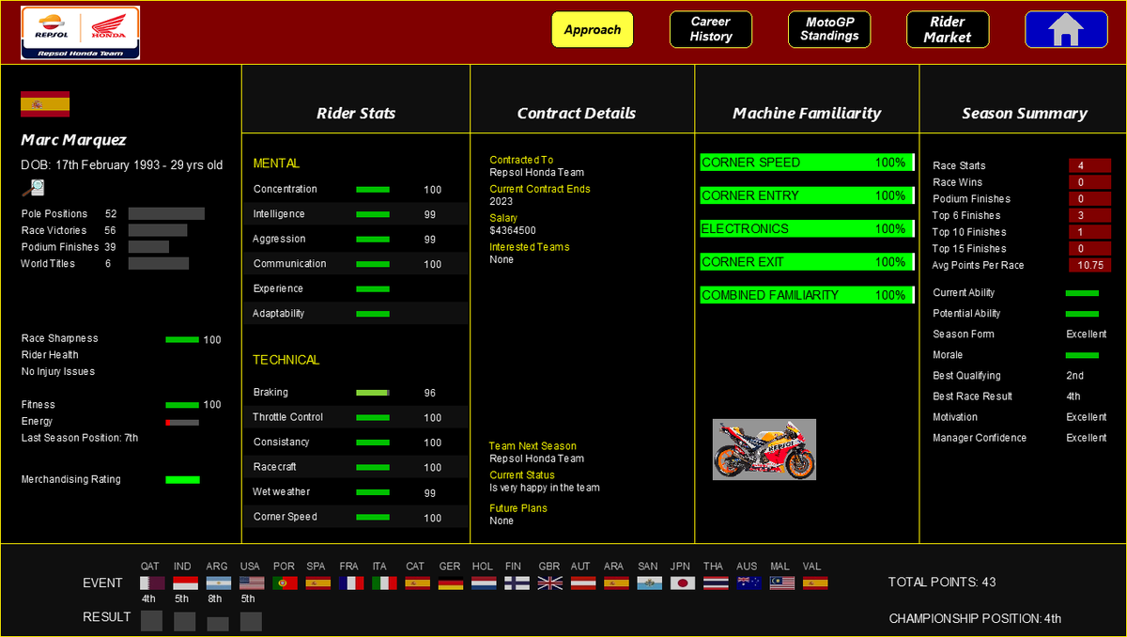Select the ITA event flag
Image resolution: width=1127 pixels, height=637 pixels.
(384, 583)
